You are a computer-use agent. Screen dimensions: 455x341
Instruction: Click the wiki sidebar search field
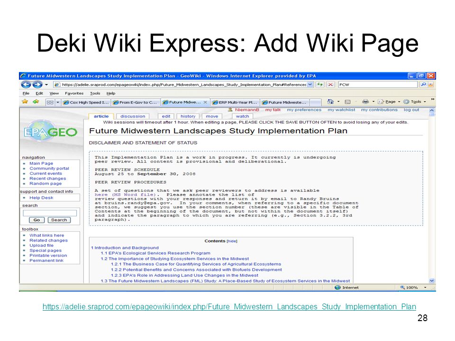50,213
